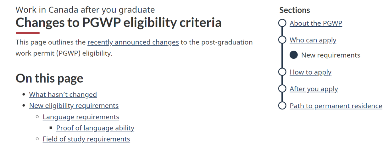Click the Sections navigation heading
This screenshot has width=389, height=150.
[294, 10]
